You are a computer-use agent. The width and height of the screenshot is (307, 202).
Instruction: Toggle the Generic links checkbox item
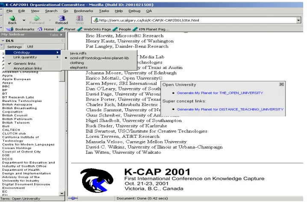tap(24, 63)
